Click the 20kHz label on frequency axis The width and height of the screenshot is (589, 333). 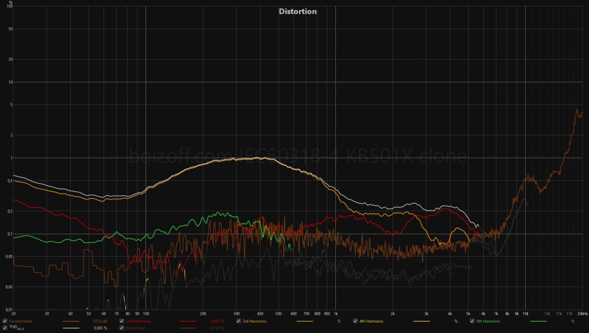click(x=582, y=313)
